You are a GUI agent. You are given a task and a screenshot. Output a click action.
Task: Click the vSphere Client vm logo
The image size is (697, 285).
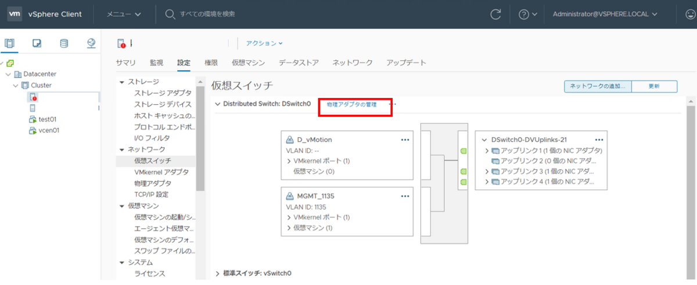click(16, 14)
